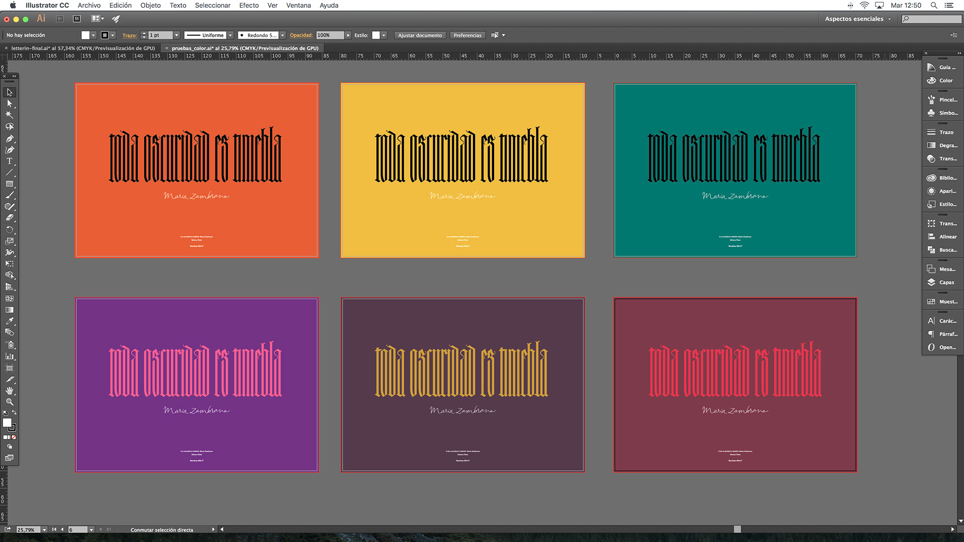Switch to the letterin-final.ai tab
Image resolution: width=964 pixels, height=542 pixels.
coord(82,48)
